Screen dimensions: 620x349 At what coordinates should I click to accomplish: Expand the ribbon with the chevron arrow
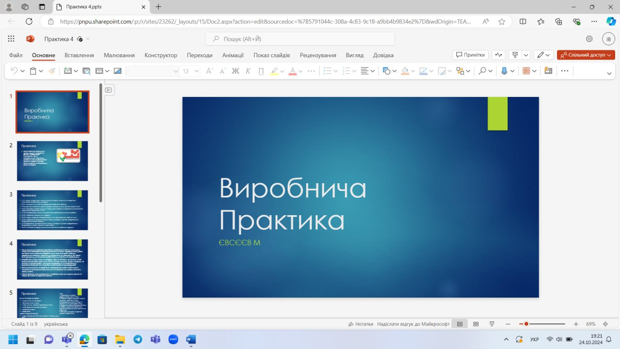tap(609, 73)
